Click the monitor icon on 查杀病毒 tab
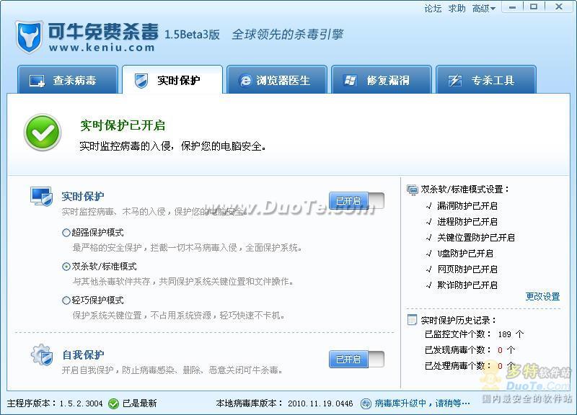Viewport: 577px width, 415px height. click(37, 81)
